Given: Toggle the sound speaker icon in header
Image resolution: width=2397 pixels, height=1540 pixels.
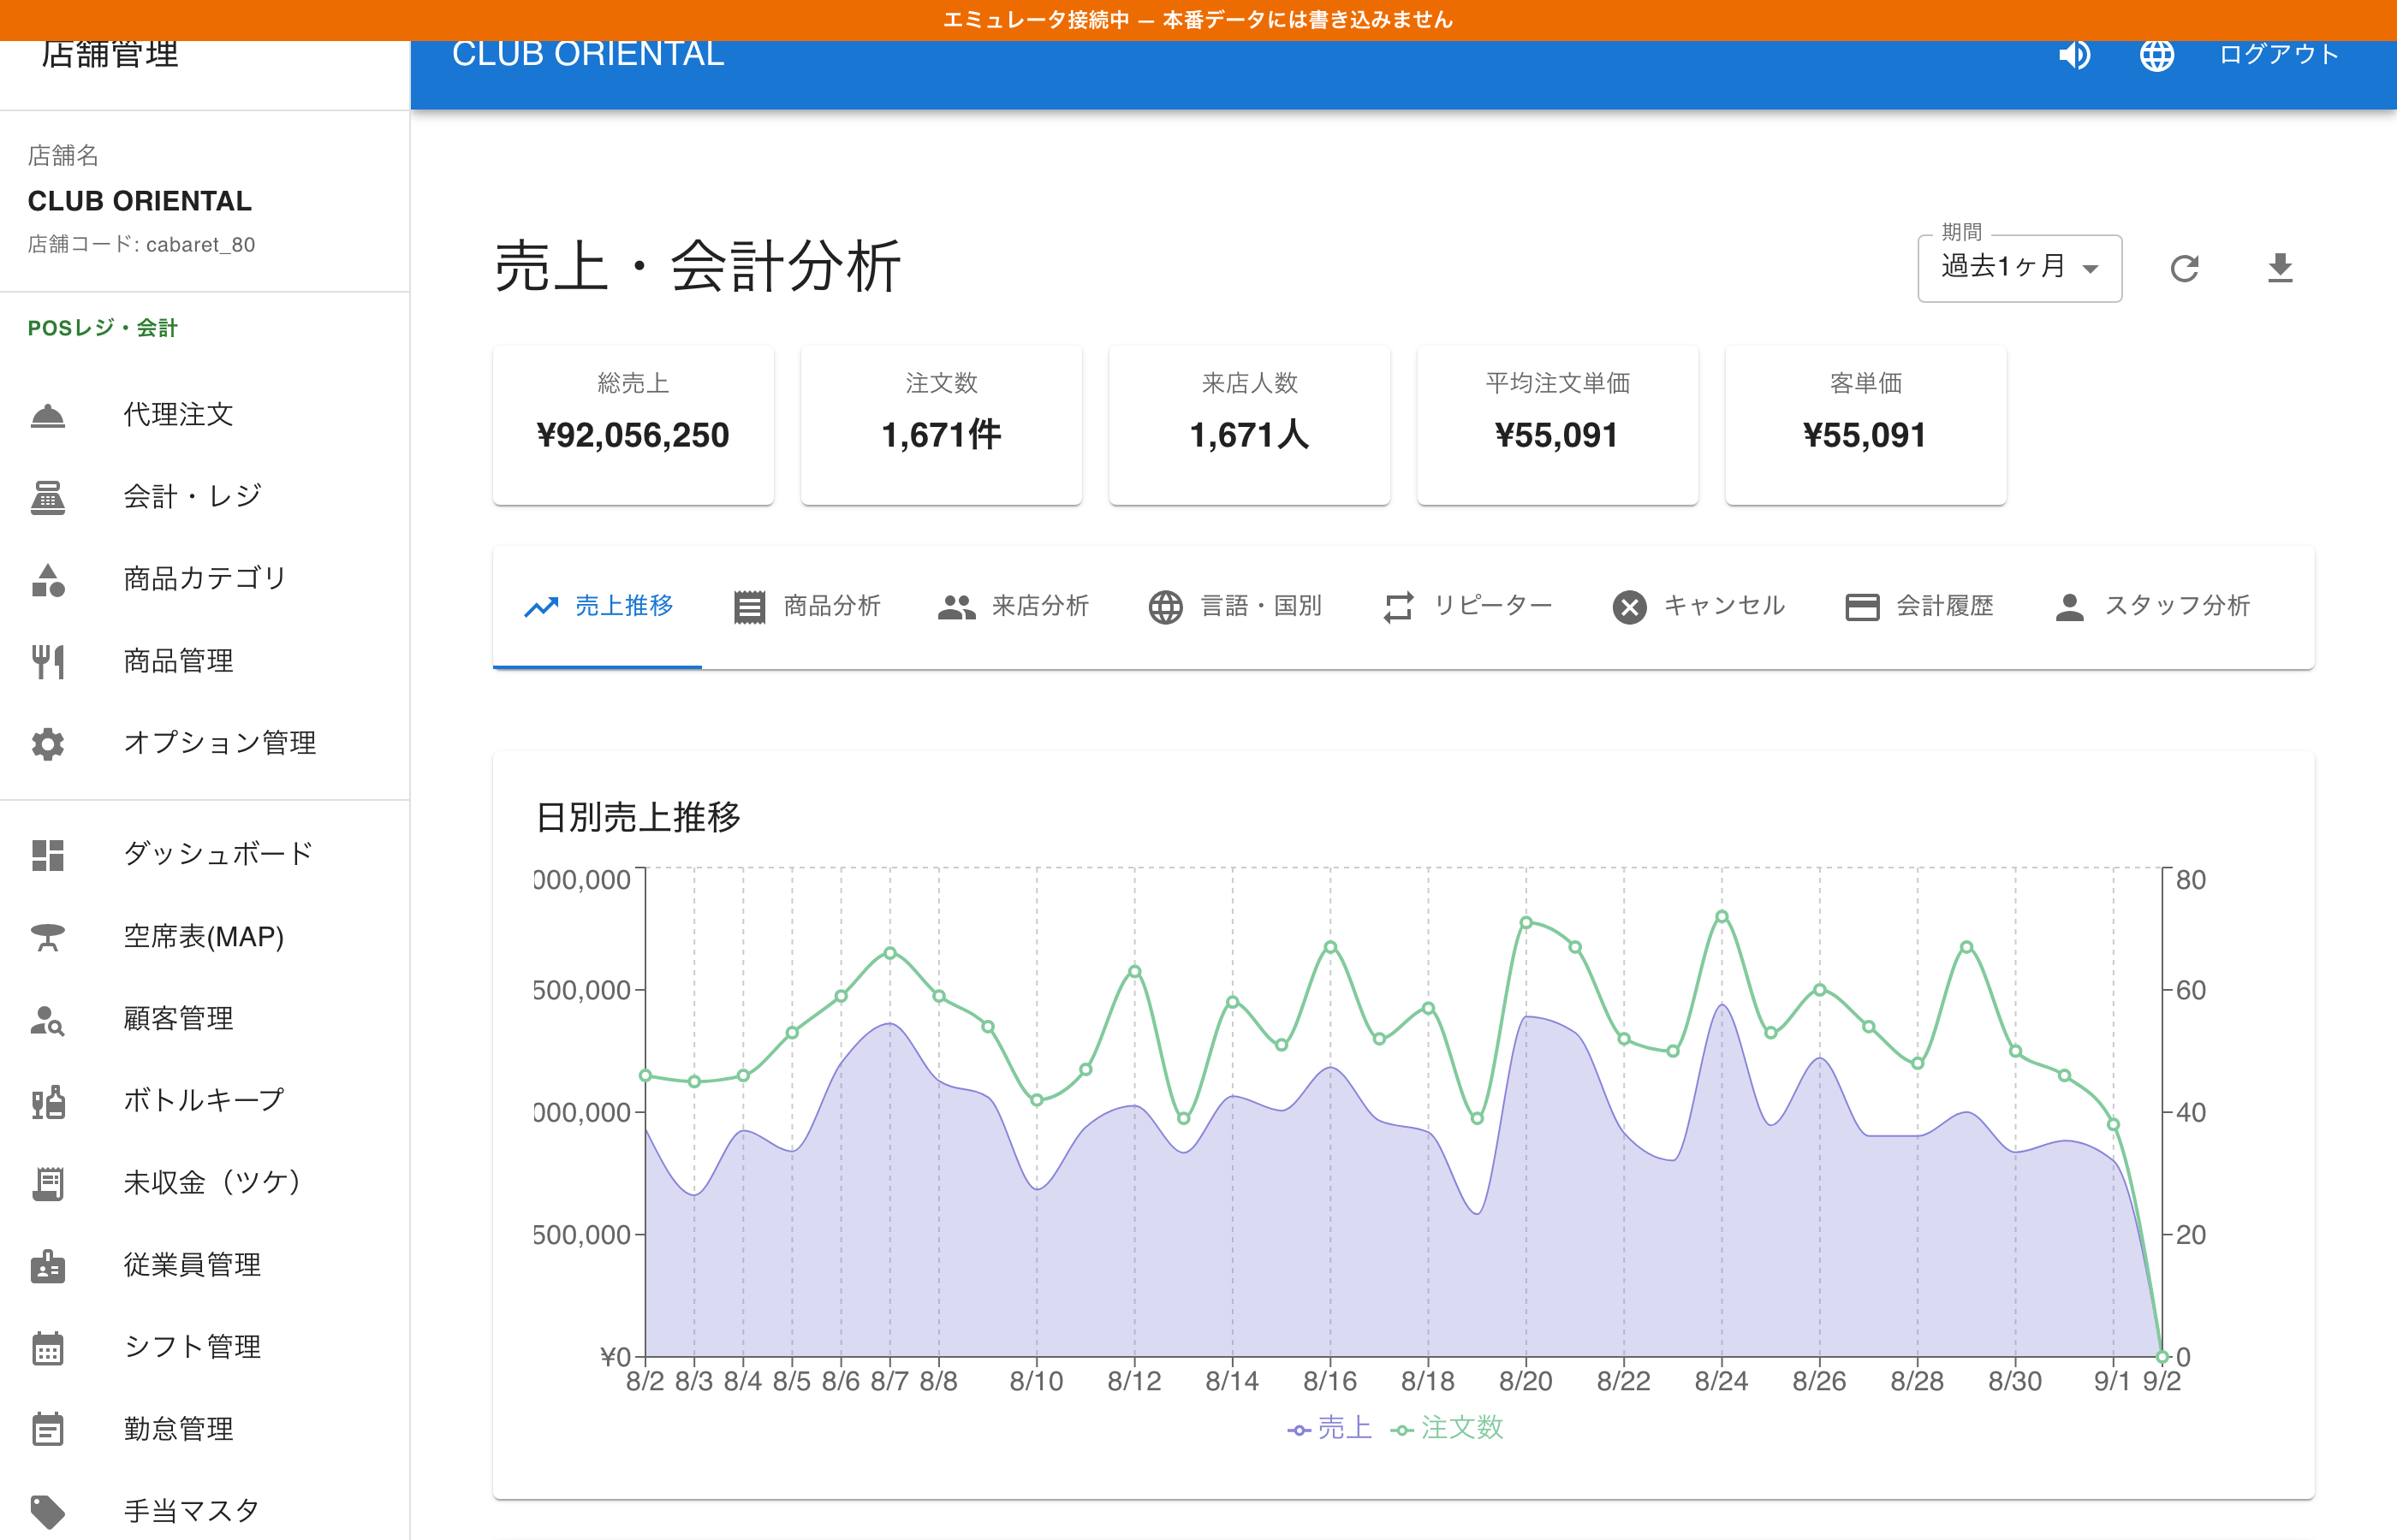Looking at the screenshot, I should click(2074, 55).
